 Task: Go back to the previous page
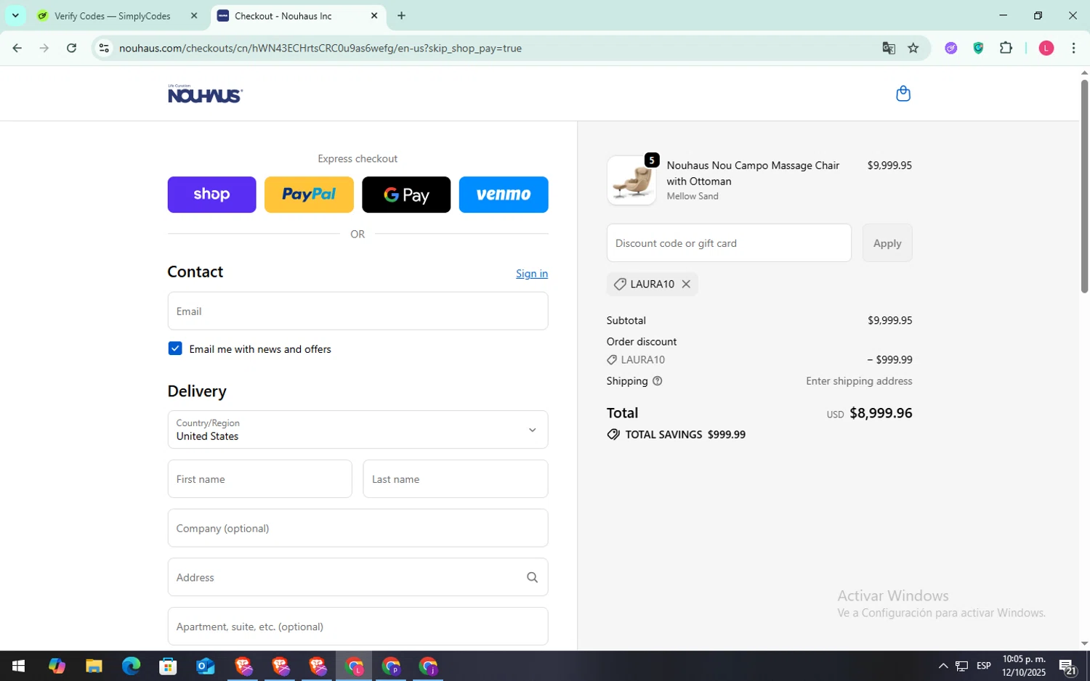[17, 48]
